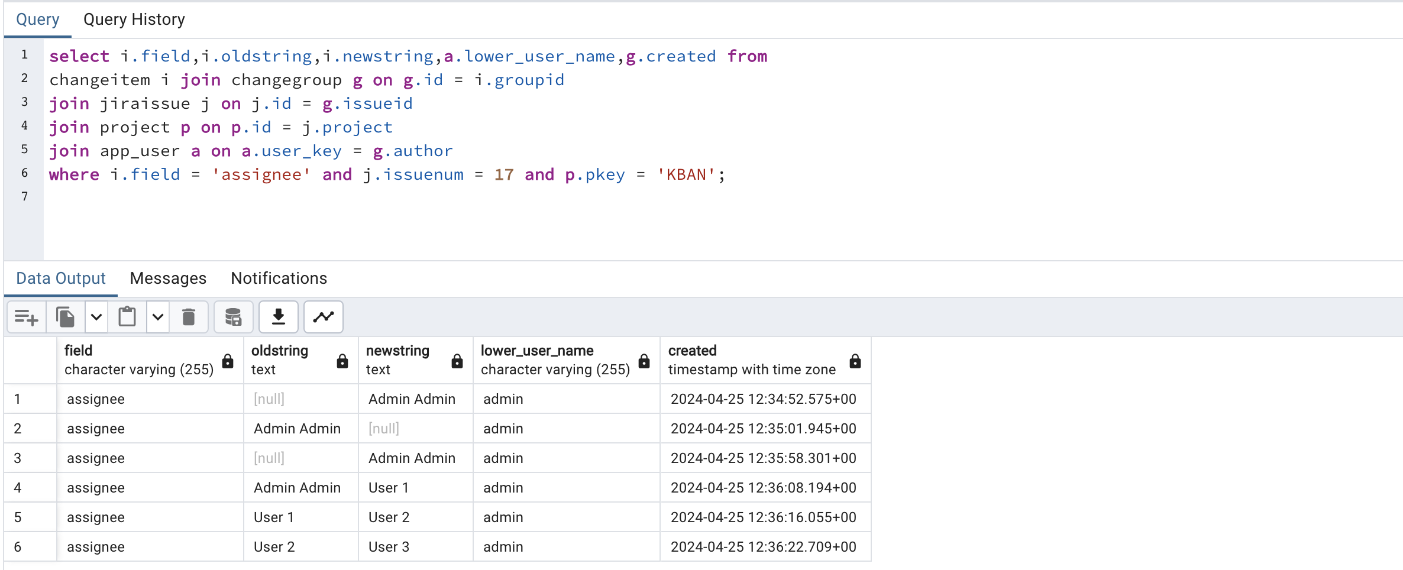Select the Data Output tab
The width and height of the screenshot is (1403, 570).
coord(60,278)
